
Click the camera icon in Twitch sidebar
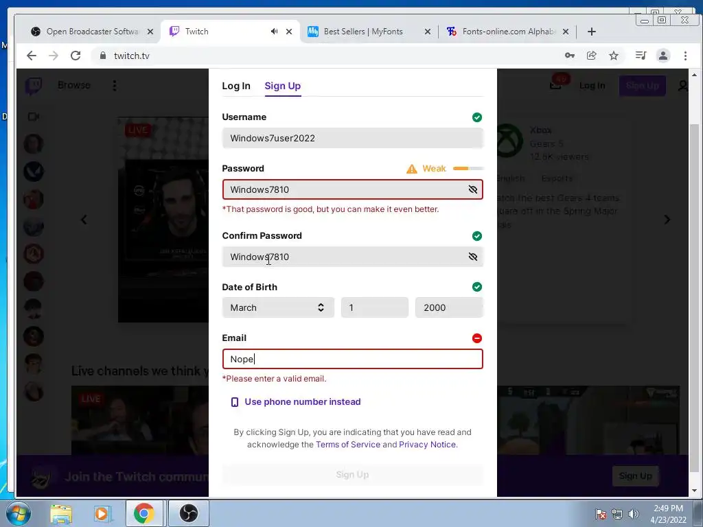tap(34, 117)
